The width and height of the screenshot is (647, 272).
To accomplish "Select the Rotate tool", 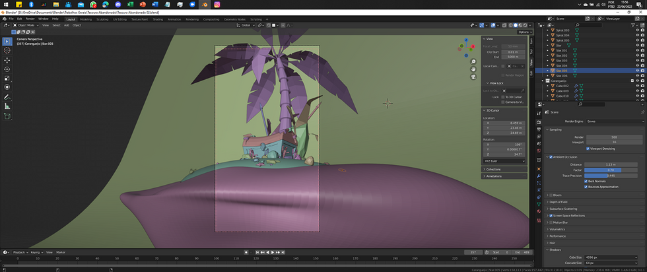I will tap(7, 69).
